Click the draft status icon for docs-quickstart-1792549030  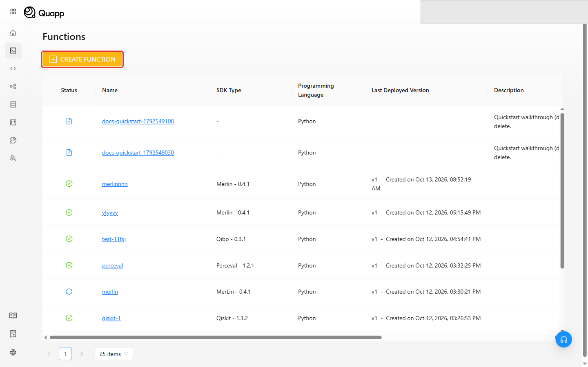pyautogui.click(x=69, y=153)
